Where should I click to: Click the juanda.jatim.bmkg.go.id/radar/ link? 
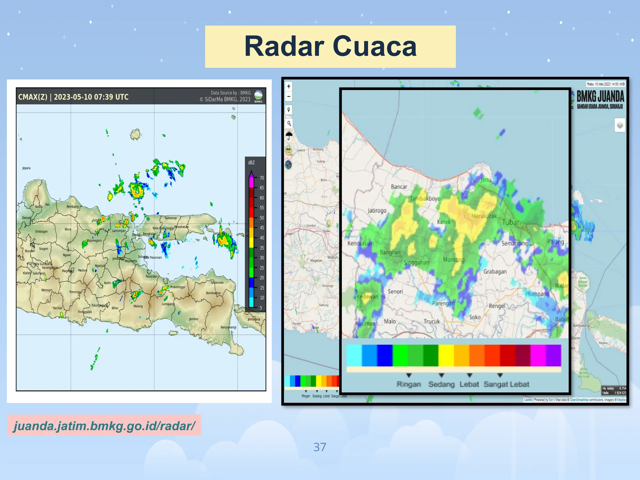(104, 426)
